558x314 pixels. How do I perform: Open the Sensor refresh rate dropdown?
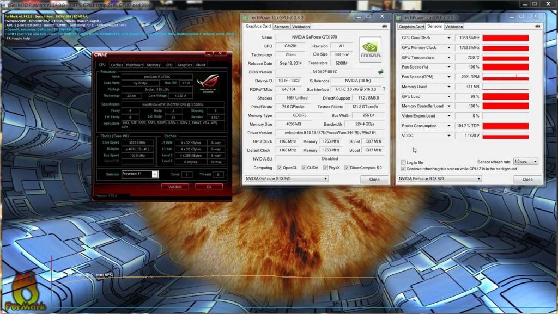tap(526, 161)
